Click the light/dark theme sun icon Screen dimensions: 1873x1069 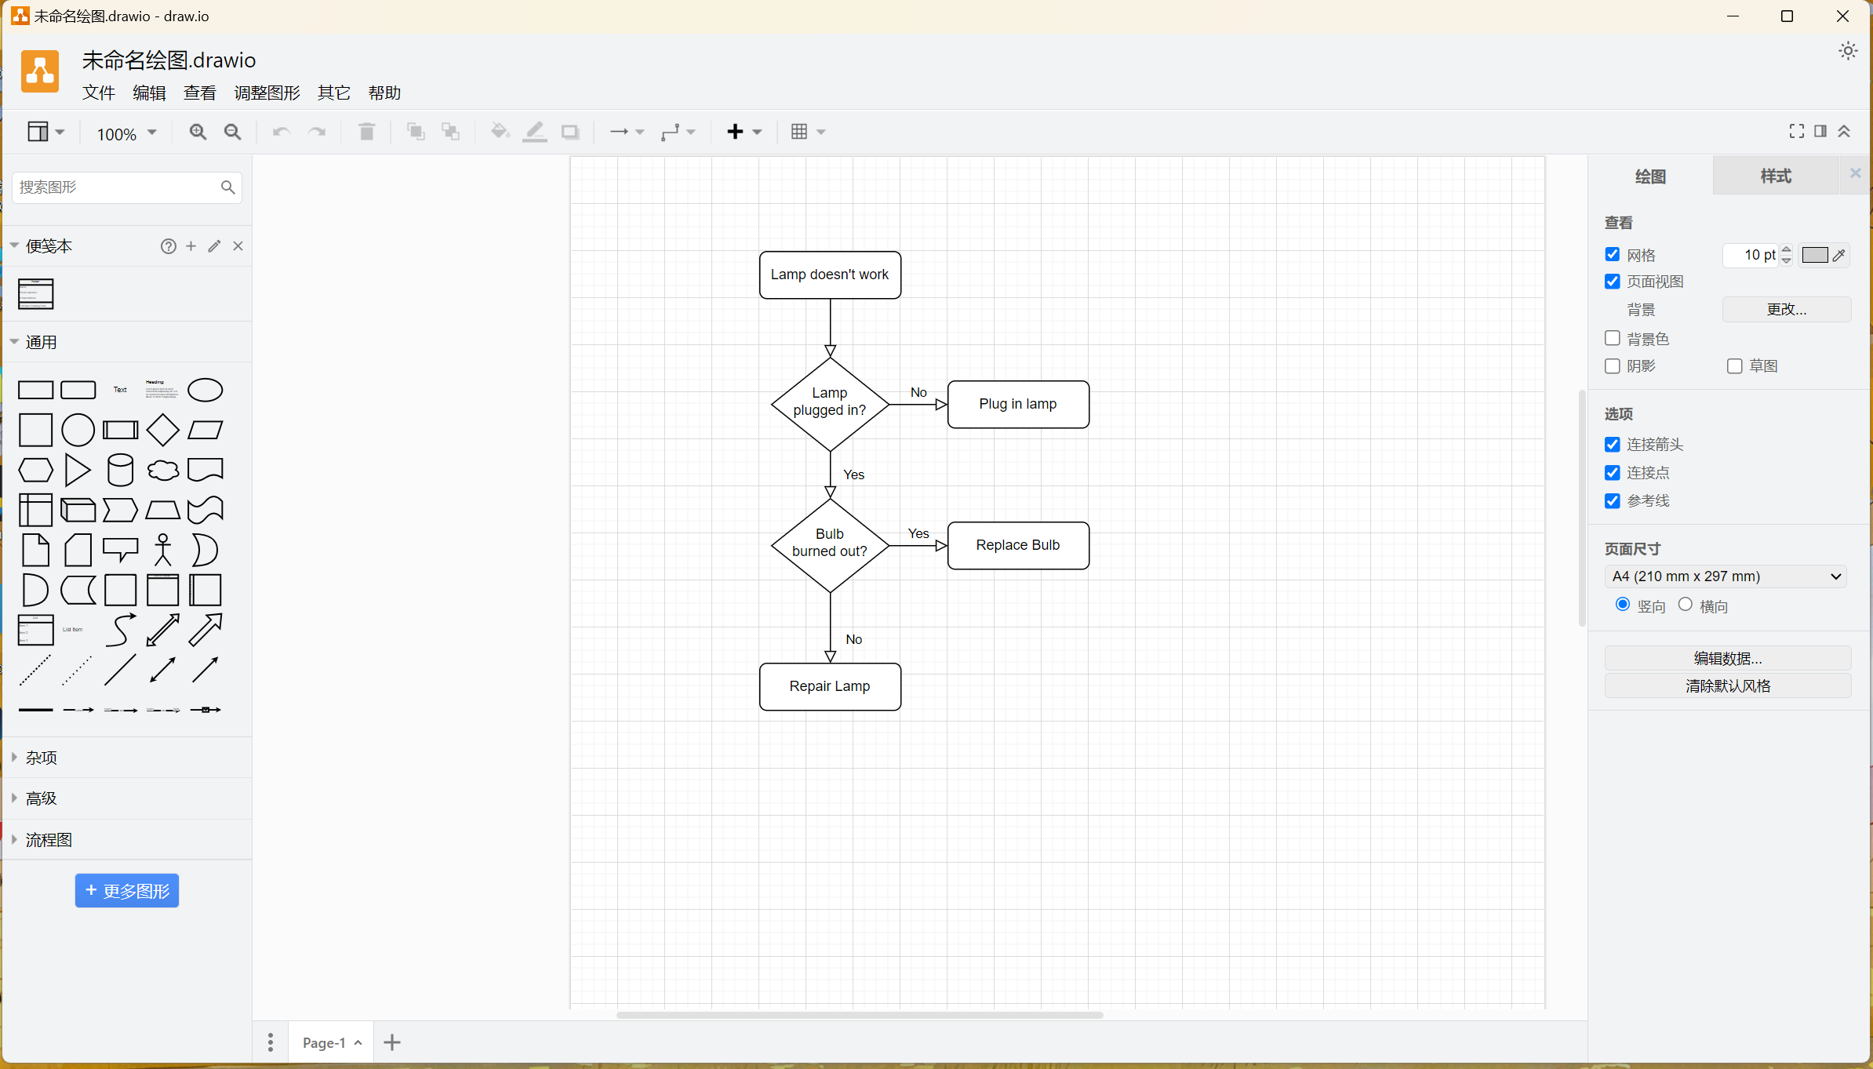click(x=1848, y=51)
